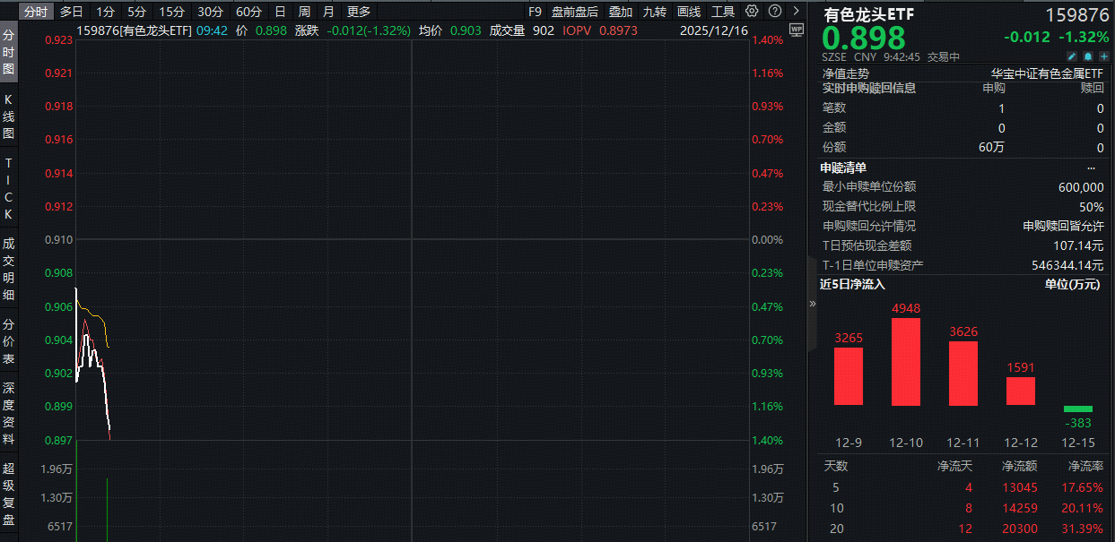Expand 申赎清单 via the ellipsis
The width and height of the screenshot is (1115, 542).
tap(1092, 167)
